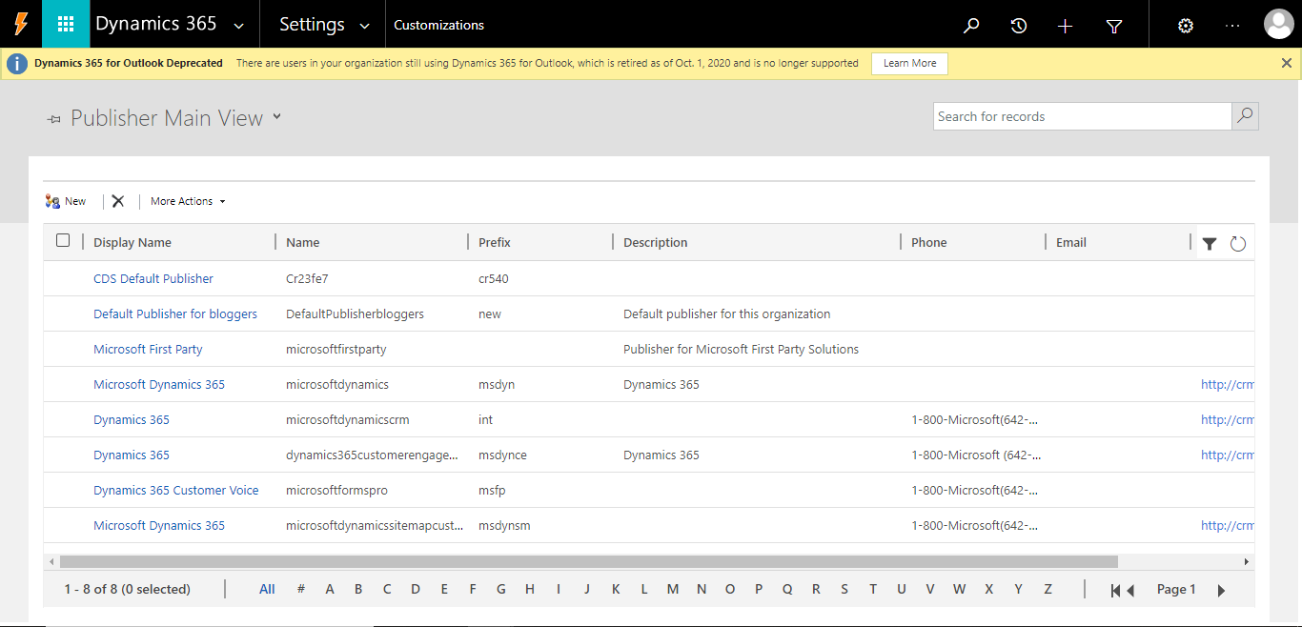Open Microsoft Dynamics 365 link in msdynsm row
1302x627 pixels.
pyautogui.click(x=159, y=525)
